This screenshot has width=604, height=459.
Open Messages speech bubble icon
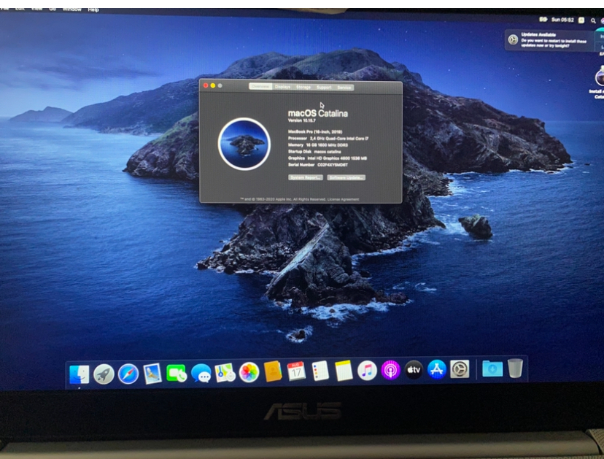pos(201,373)
